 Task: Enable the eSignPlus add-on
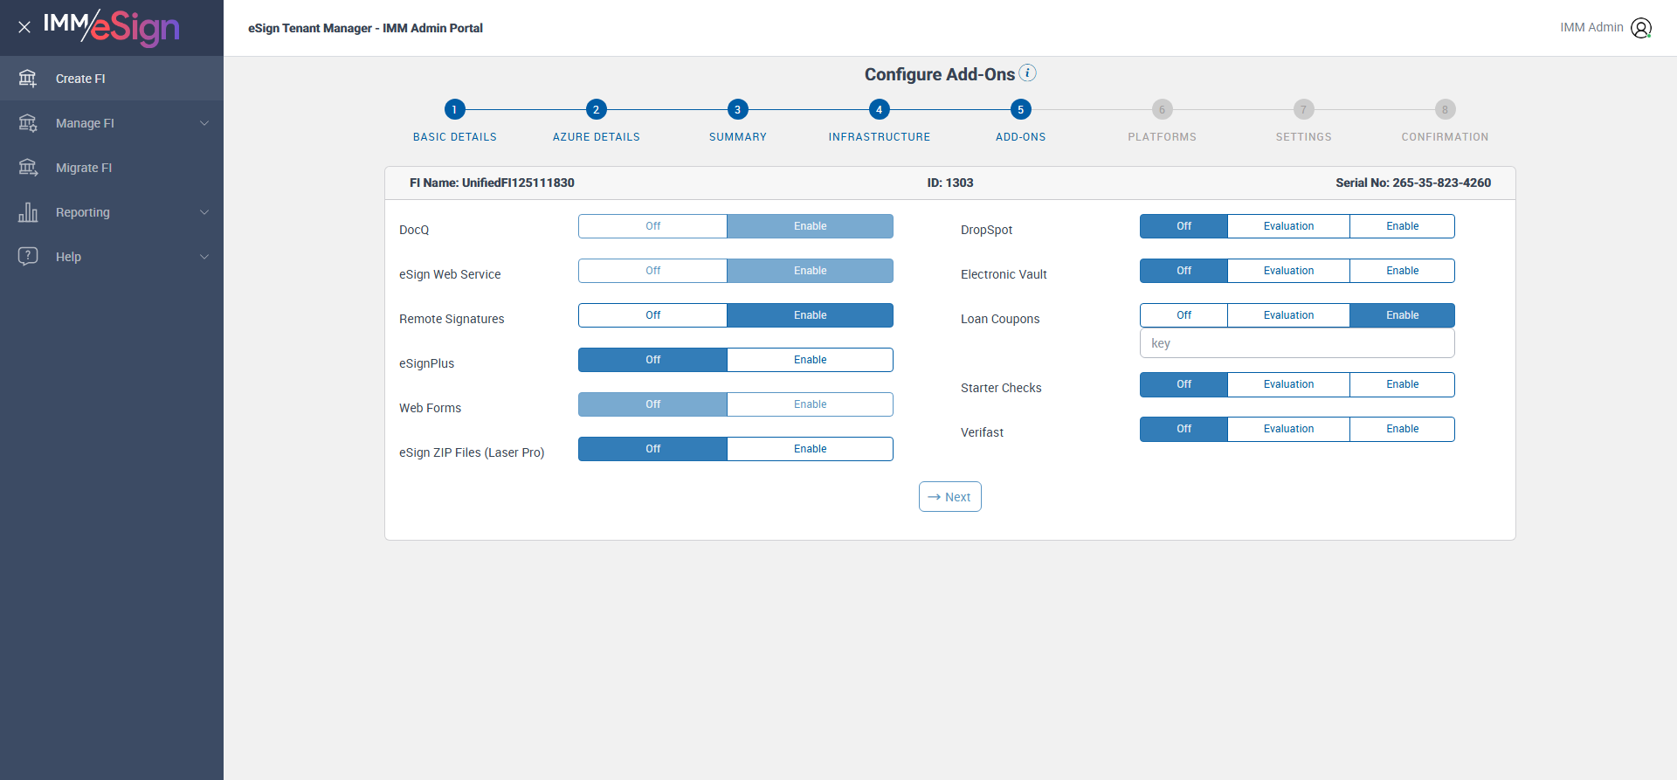pos(810,360)
